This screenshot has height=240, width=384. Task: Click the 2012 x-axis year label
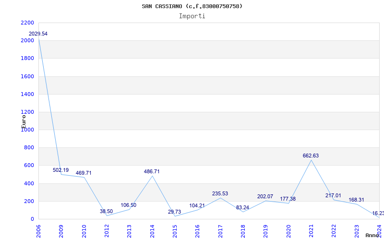107,231
